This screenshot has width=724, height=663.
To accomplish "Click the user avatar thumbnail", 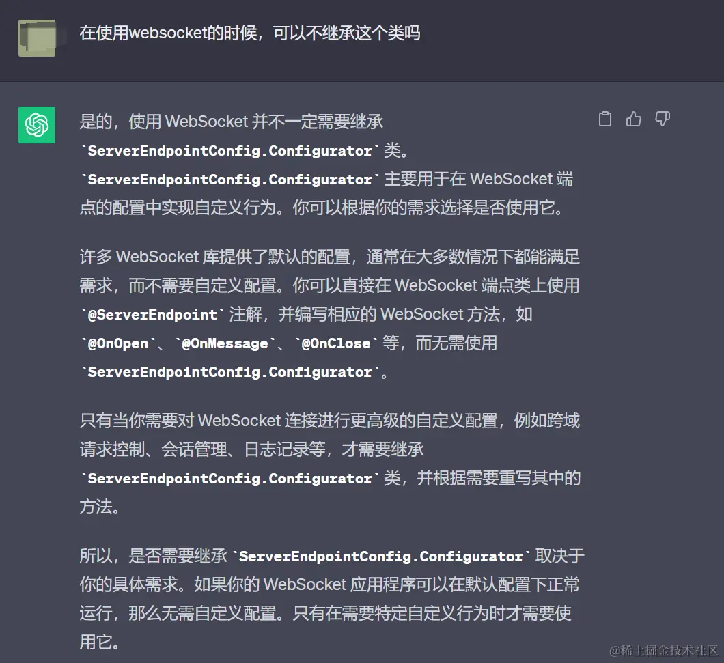I will pyautogui.click(x=37, y=38).
